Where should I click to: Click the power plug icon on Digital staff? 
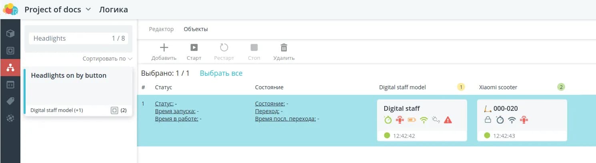point(436,120)
